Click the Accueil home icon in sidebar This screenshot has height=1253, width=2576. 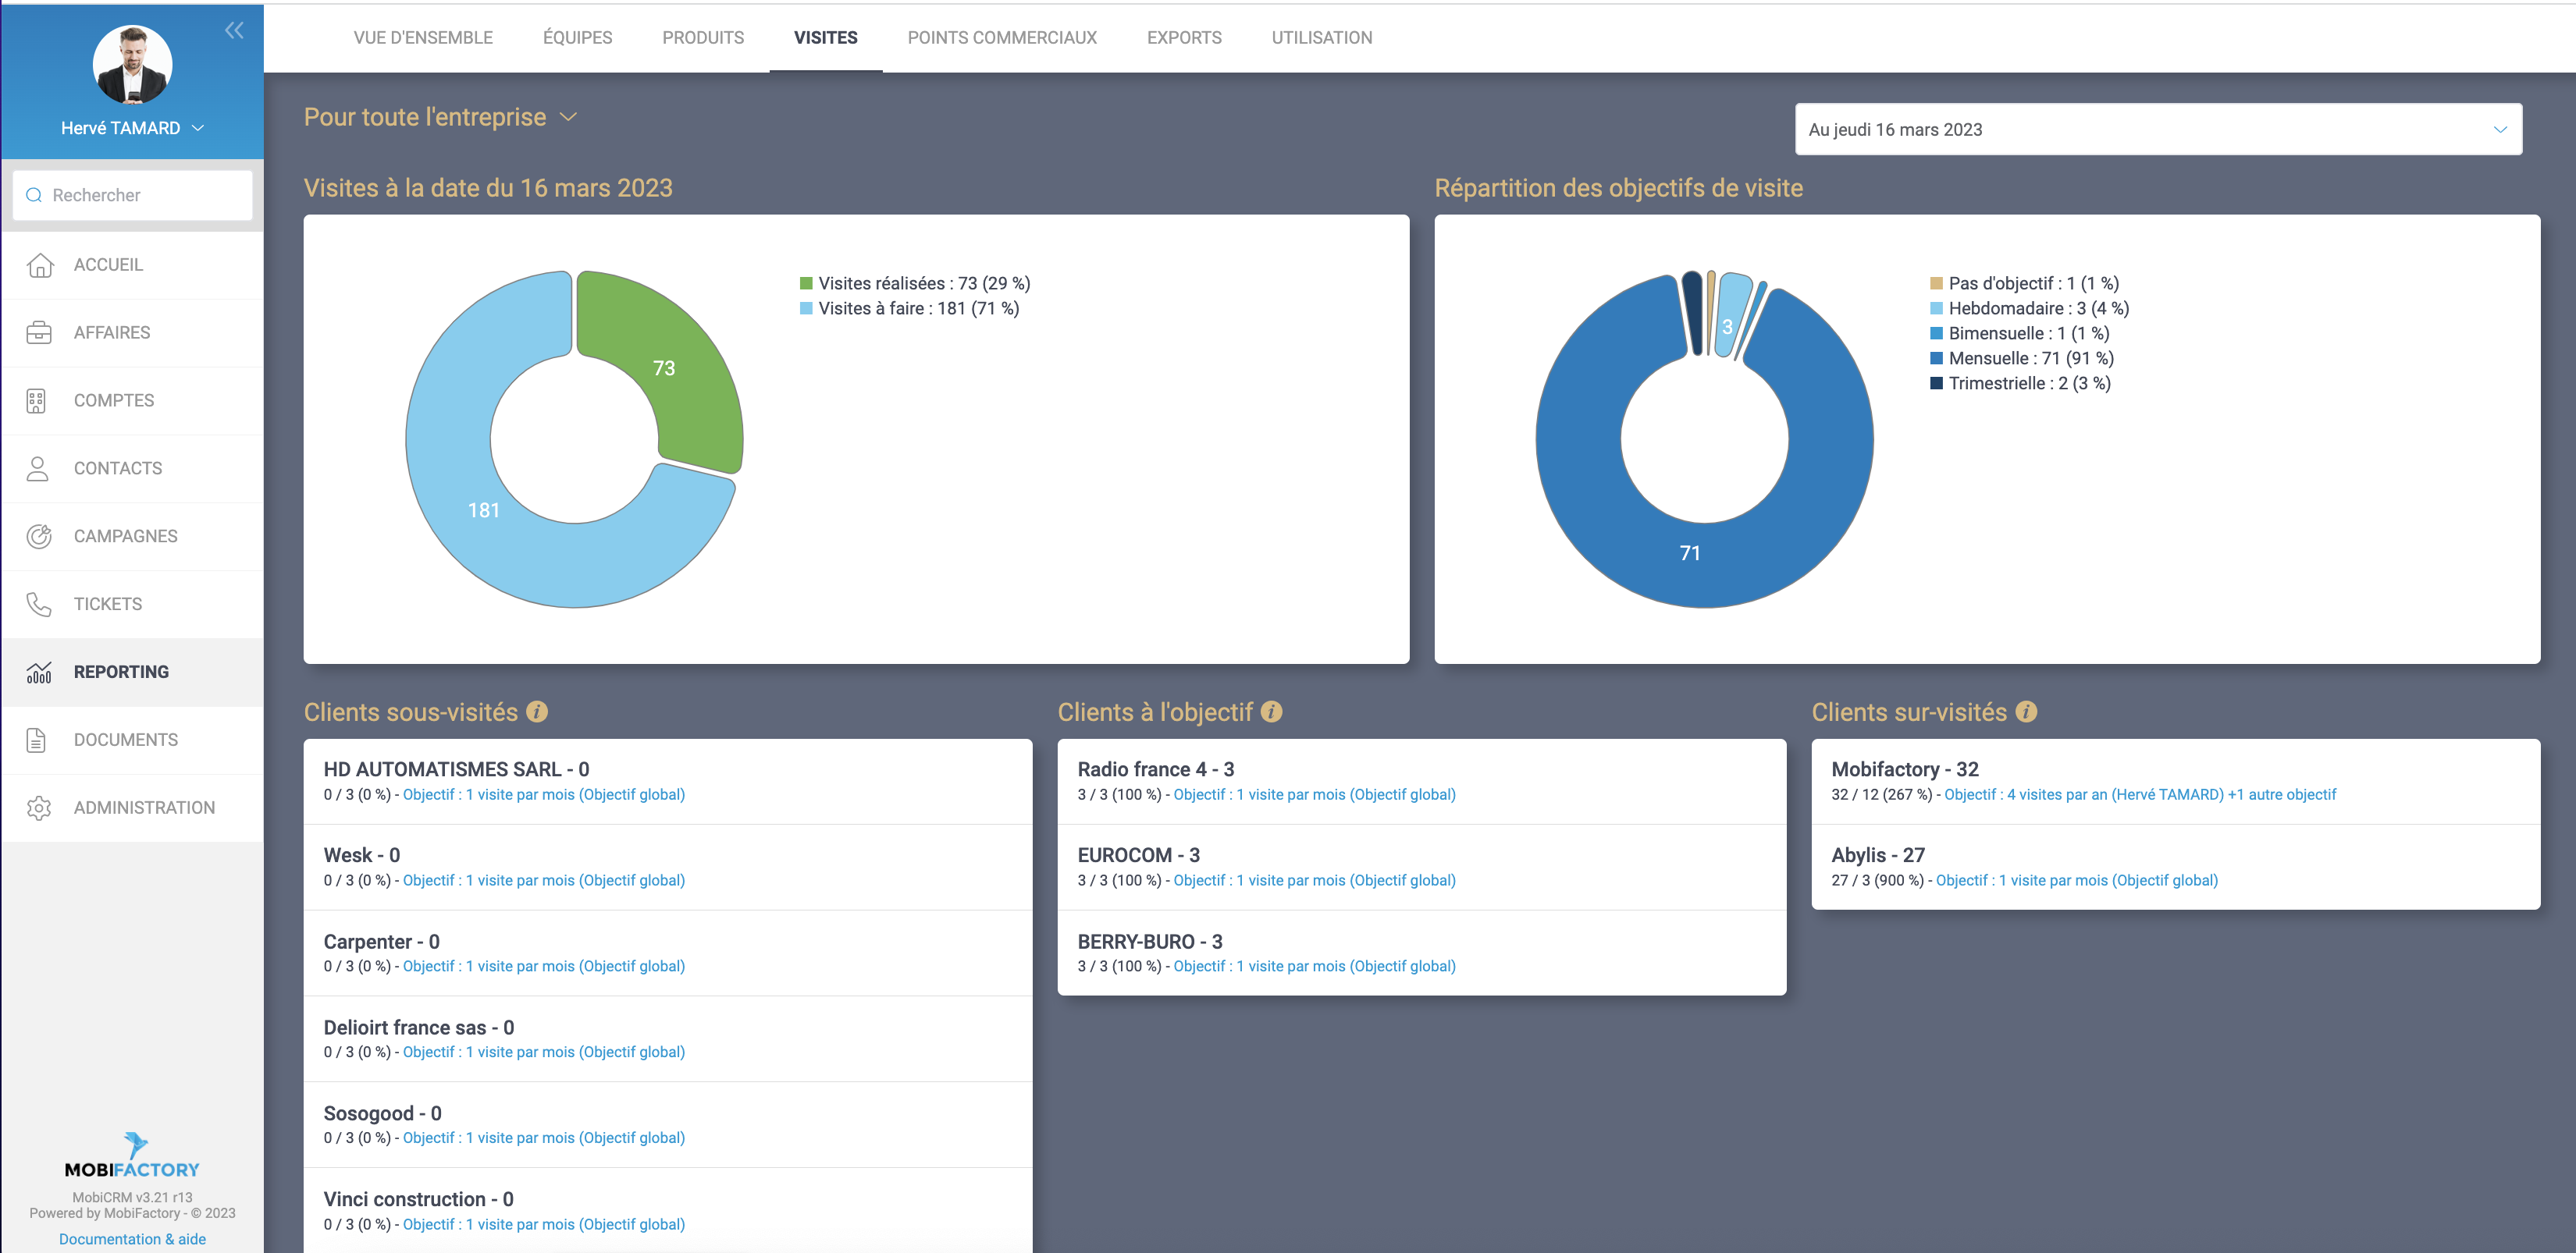pyautogui.click(x=39, y=264)
